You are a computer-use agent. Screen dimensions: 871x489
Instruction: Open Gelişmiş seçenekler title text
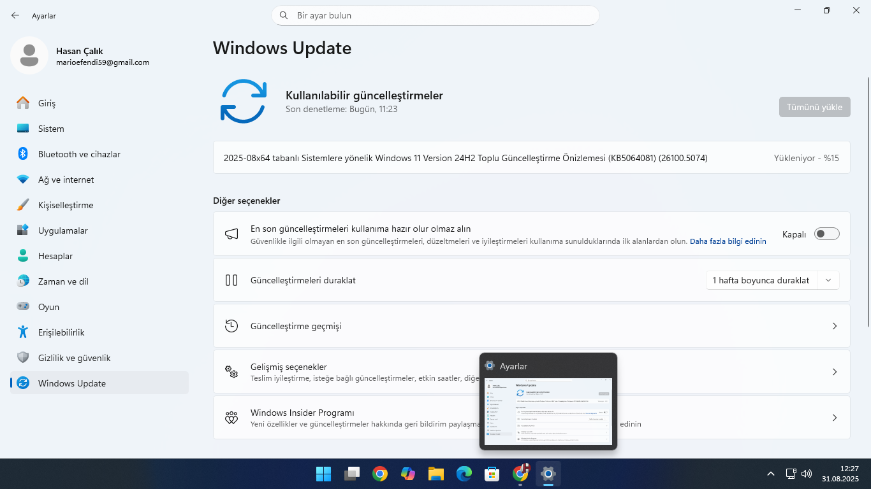click(289, 367)
